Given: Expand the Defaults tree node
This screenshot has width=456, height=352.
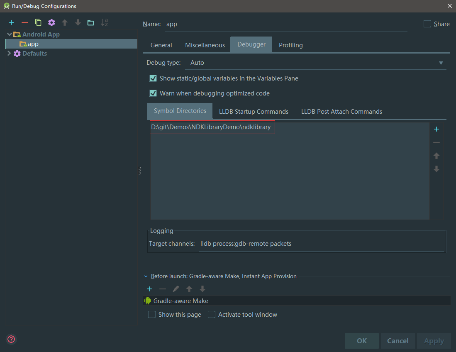Looking at the screenshot, I should click(9, 53).
